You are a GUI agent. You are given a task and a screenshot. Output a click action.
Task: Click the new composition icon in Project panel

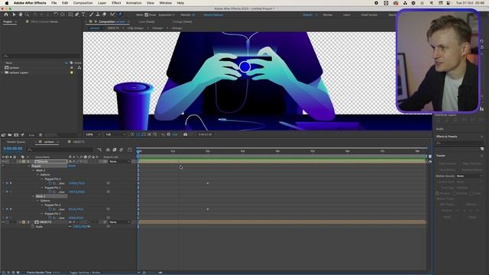(16, 135)
